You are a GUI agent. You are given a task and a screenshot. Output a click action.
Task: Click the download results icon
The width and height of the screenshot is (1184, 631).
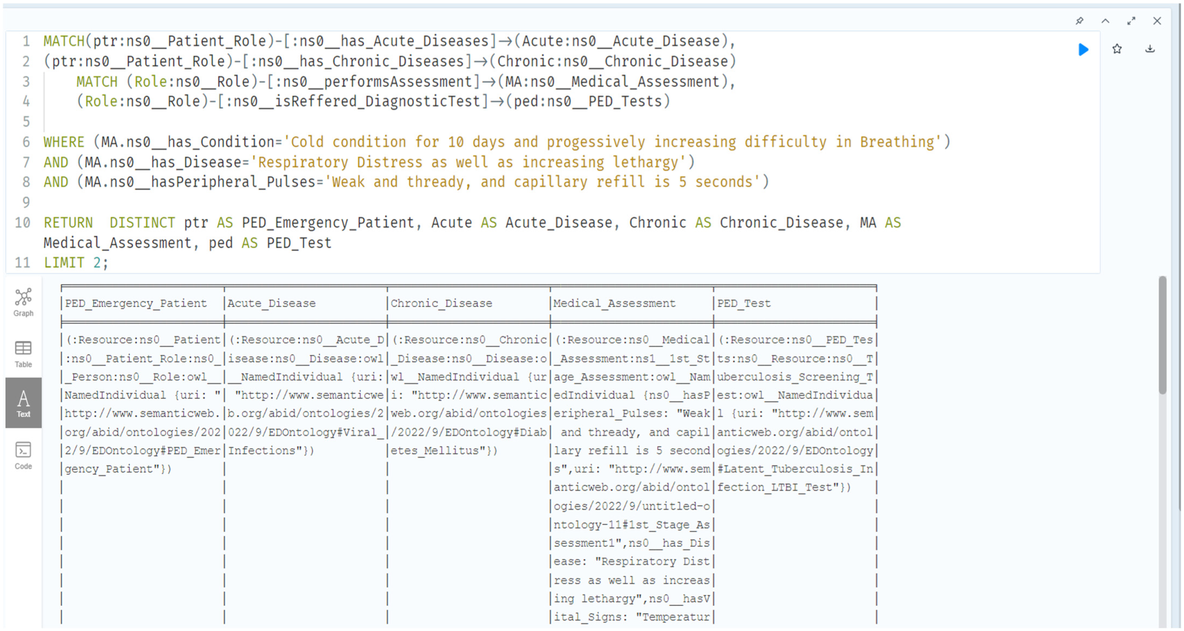pos(1150,49)
